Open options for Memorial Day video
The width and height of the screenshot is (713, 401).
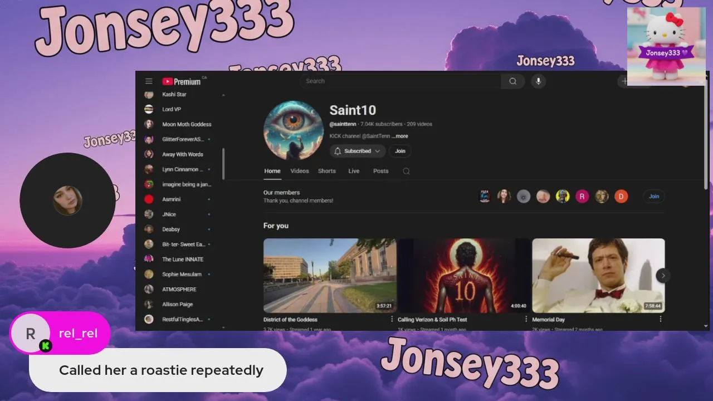tap(660, 319)
